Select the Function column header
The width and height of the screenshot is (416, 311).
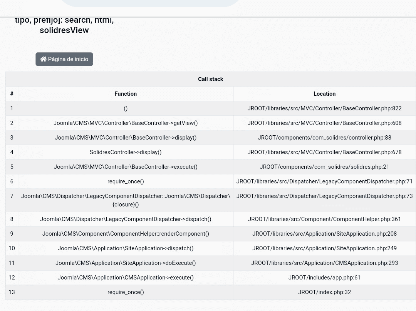126,94
